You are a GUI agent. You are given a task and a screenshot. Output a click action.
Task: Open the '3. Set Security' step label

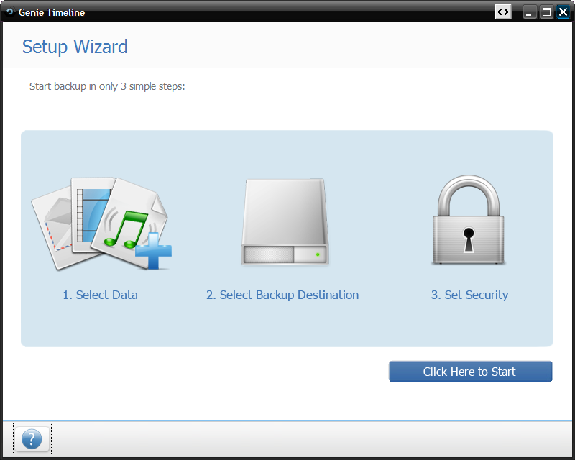469,295
